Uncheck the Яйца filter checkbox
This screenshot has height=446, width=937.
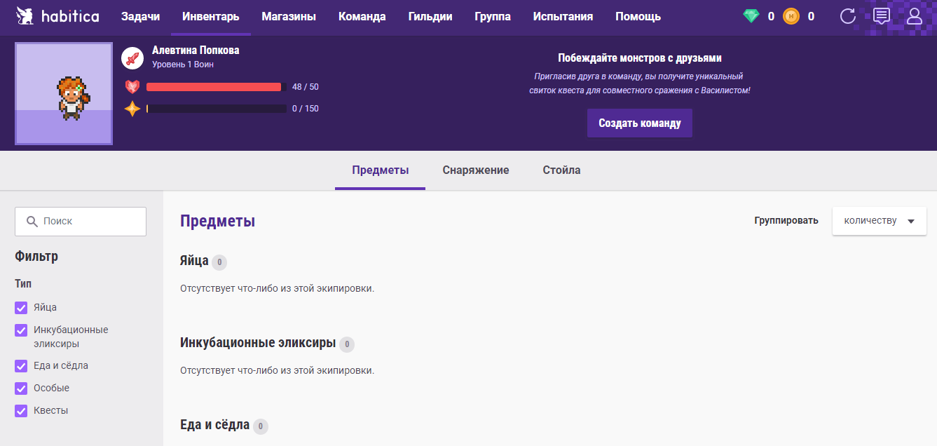tap(21, 308)
